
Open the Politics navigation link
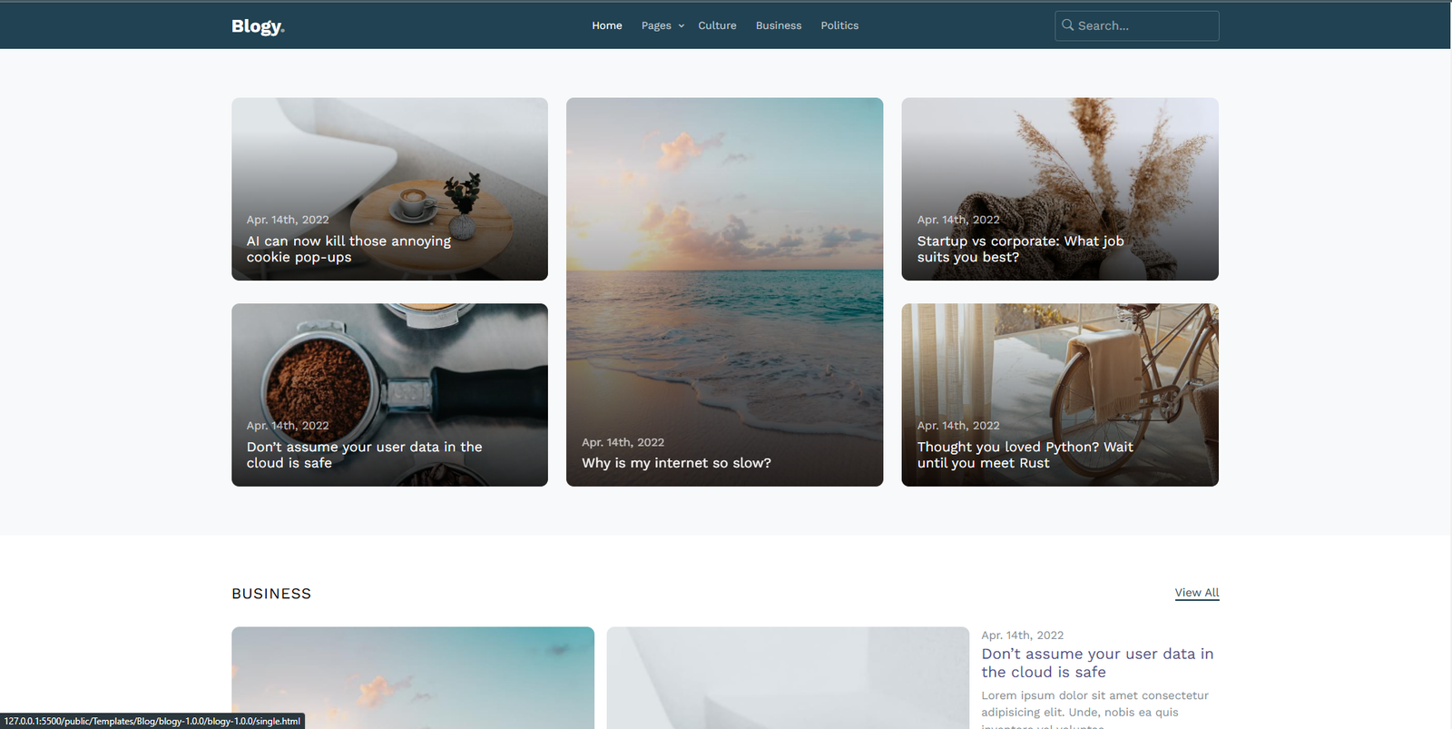839,25
